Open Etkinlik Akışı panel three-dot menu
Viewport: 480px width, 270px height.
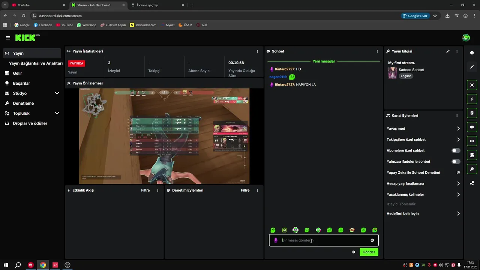pos(157,190)
